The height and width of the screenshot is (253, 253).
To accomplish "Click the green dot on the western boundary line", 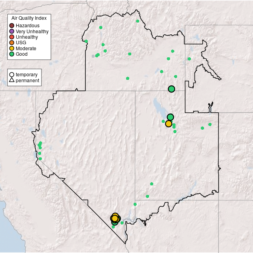I will pos(86,41).
